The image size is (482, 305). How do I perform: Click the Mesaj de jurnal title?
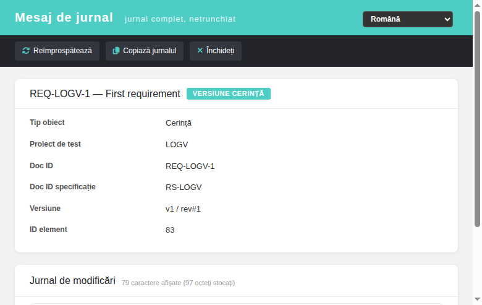pyautogui.click(x=64, y=17)
